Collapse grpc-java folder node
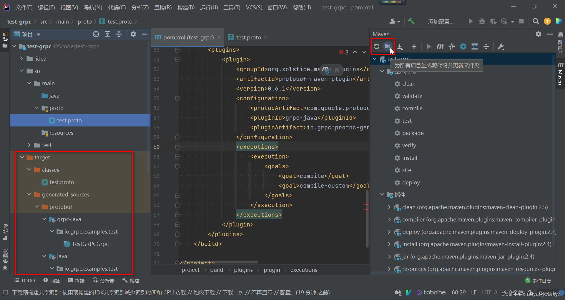Image resolution: width=565 pixels, height=300 pixels. (x=44, y=219)
